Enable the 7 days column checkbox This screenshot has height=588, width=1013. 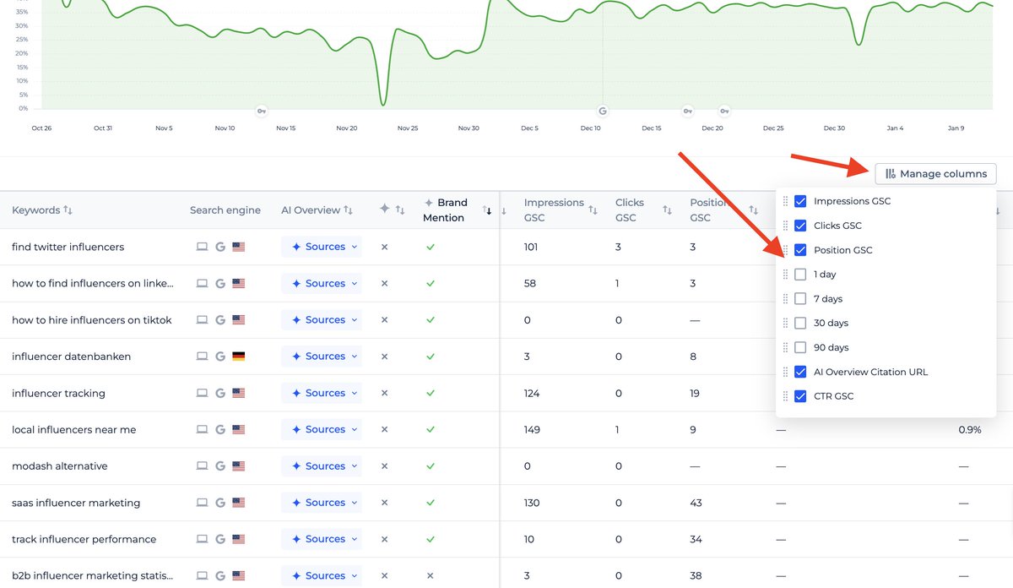point(800,299)
